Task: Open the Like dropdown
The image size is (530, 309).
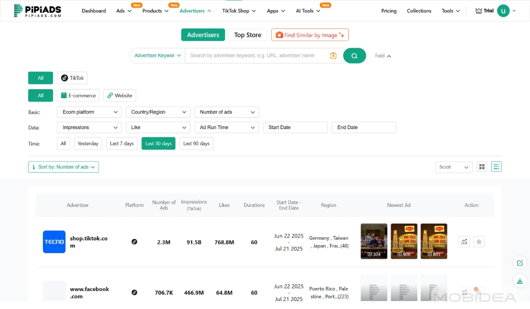Action: (x=158, y=128)
